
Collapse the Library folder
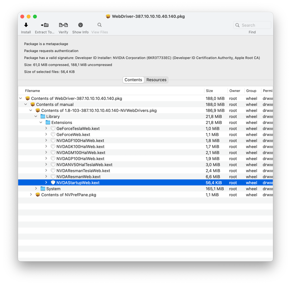point(36,116)
